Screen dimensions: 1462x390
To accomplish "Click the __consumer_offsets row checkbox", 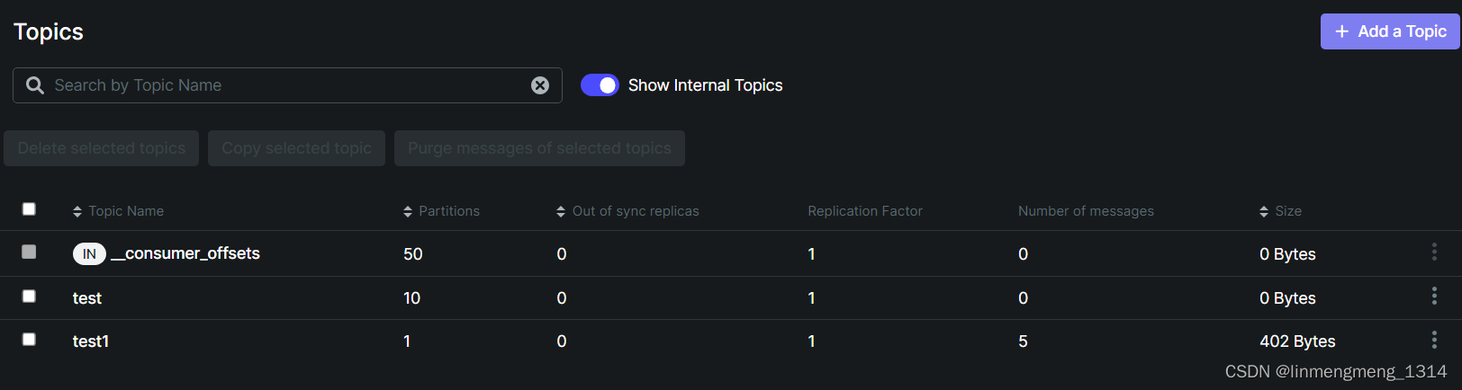I will coord(29,253).
